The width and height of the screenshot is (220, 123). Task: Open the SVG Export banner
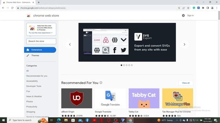(x=127, y=42)
